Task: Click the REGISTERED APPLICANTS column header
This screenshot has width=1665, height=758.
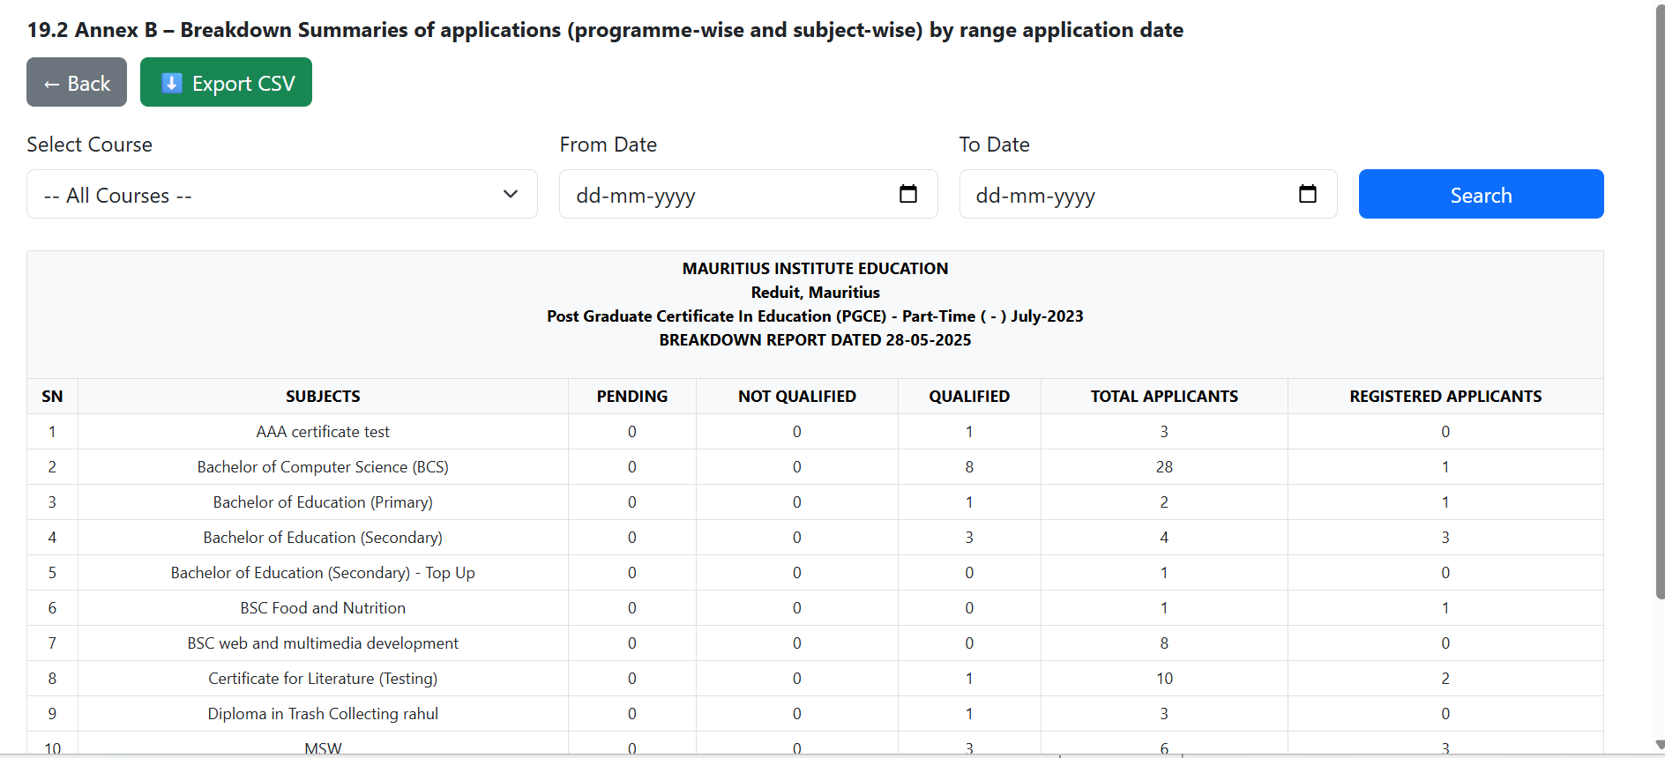Action: pyautogui.click(x=1445, y=397)
